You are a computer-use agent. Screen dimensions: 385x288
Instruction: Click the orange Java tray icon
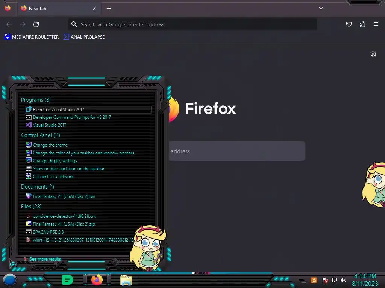tap(314, 280)
